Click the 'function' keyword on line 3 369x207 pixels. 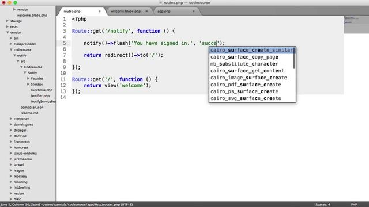pos(149,31)
